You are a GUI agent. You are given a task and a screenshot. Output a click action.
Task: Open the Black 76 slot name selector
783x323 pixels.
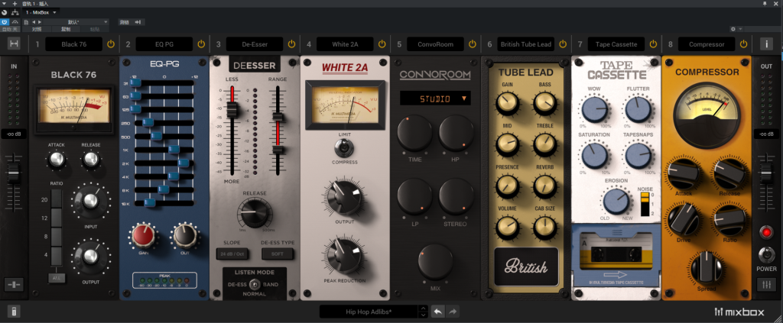(74, 44)
